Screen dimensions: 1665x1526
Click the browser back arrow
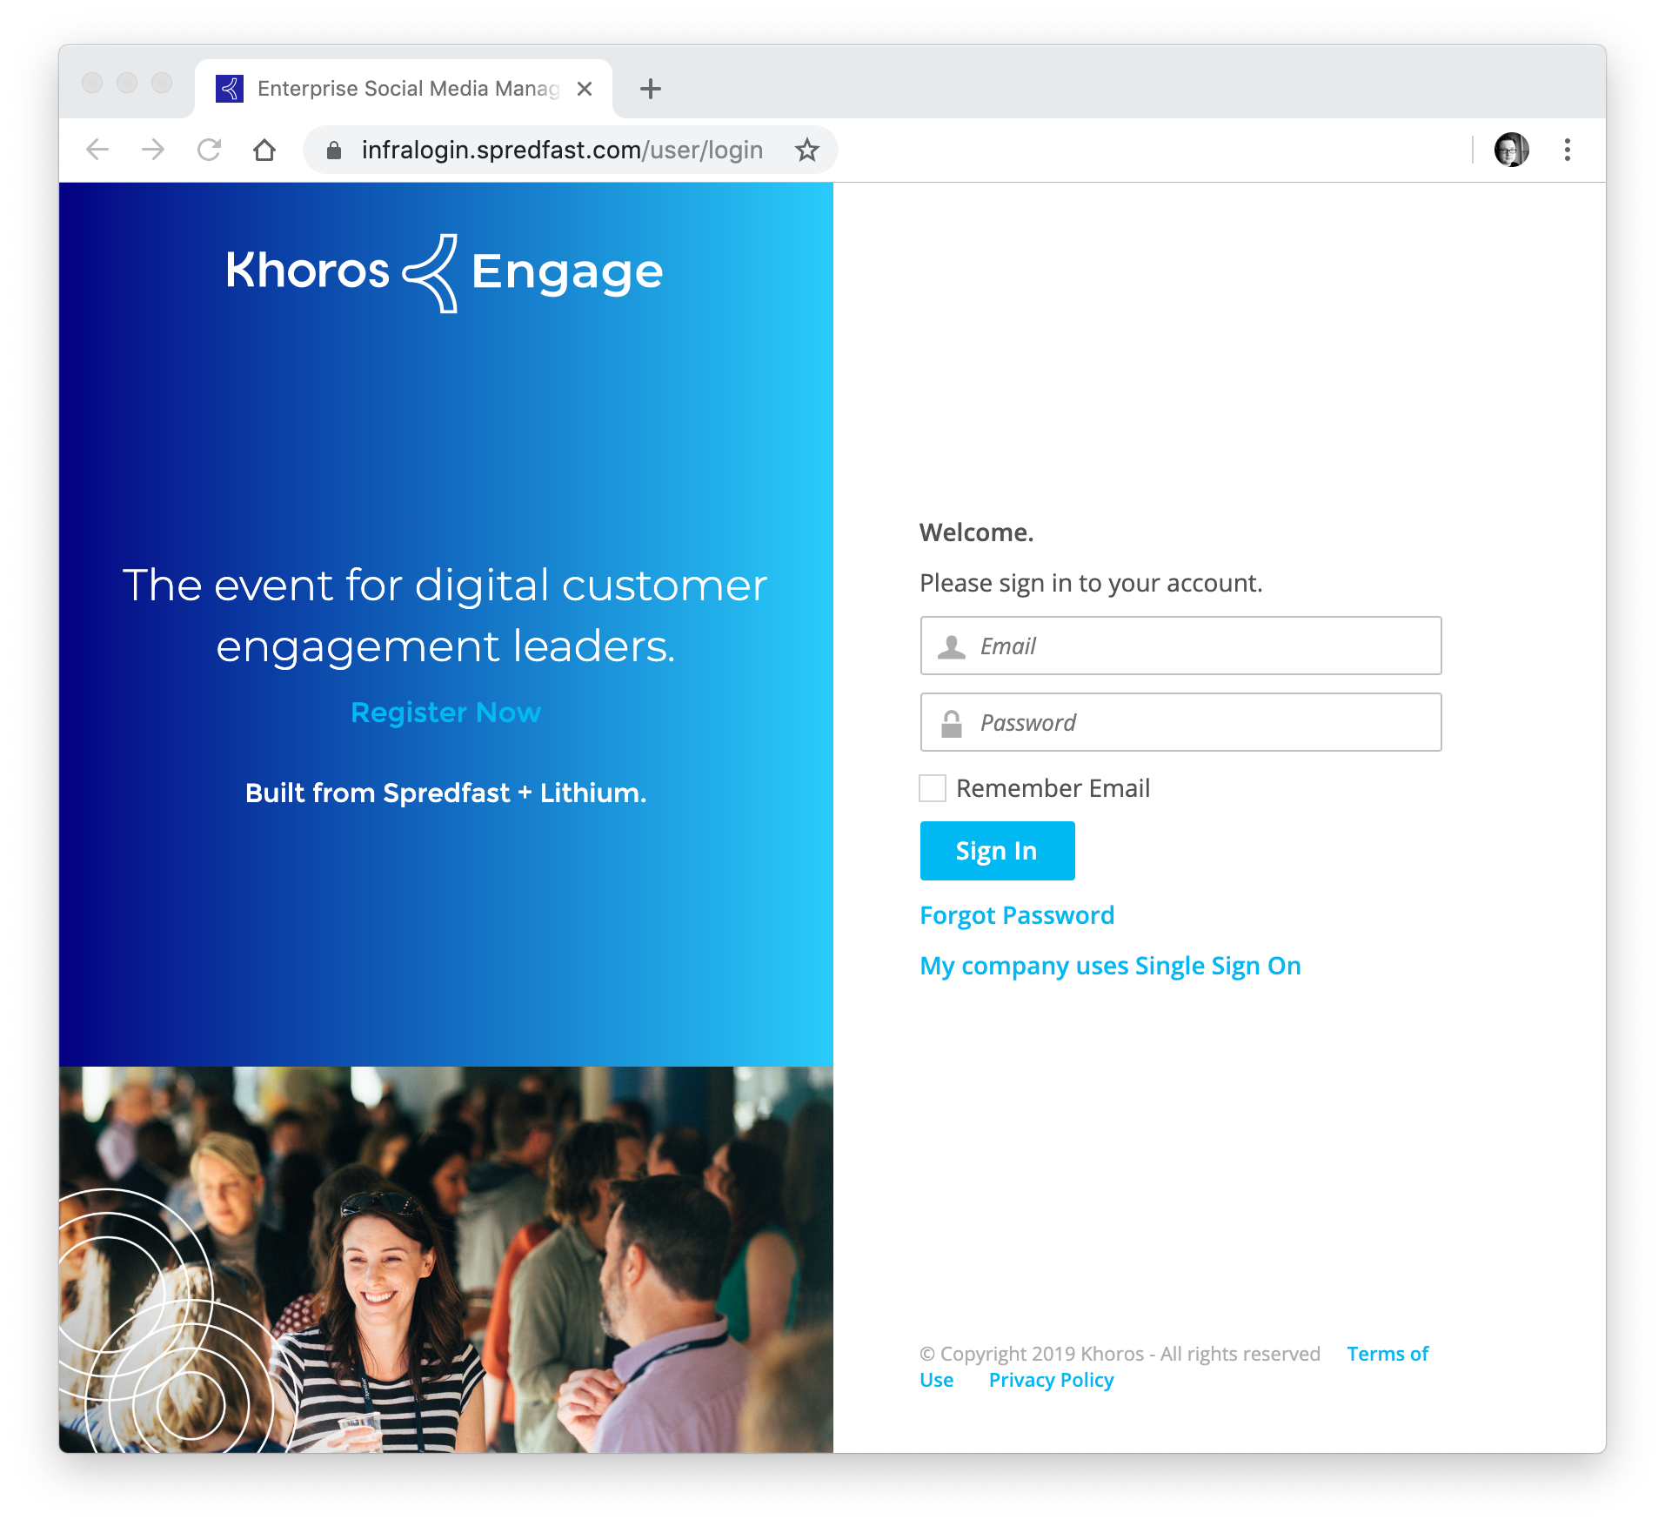(x=97, y=150)
